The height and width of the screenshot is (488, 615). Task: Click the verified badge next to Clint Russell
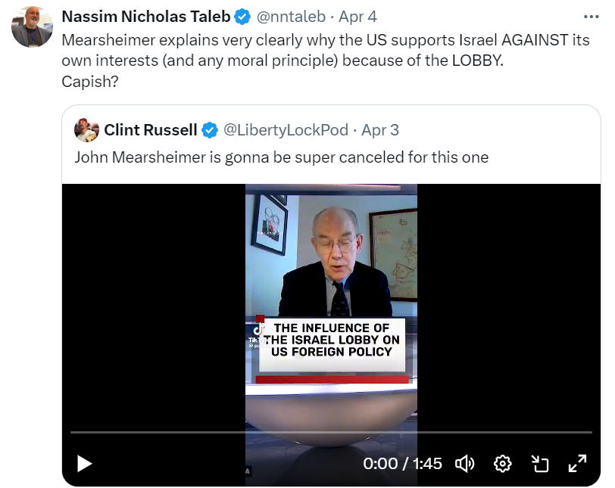click(210, 130)
